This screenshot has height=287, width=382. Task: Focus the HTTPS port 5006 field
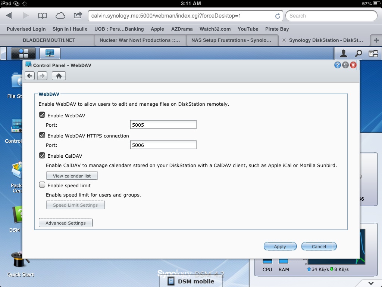point(163,145)
